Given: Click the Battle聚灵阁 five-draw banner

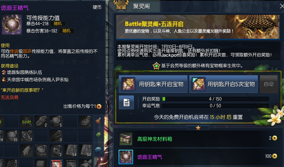Looking at the screenshot, I should (198, 27).
